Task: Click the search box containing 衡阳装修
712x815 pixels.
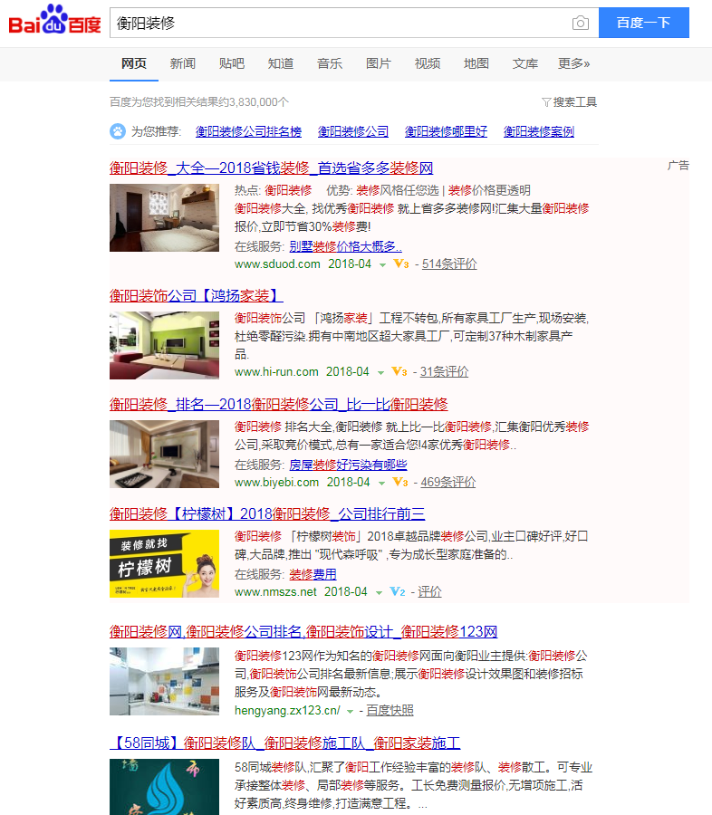Action: [340, 24]
